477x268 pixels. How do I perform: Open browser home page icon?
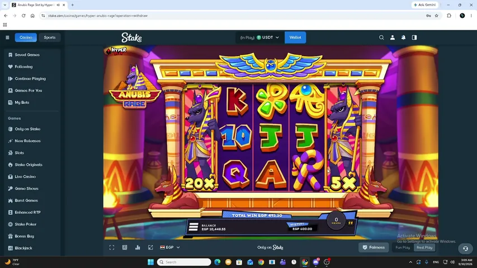coord(32,16)
